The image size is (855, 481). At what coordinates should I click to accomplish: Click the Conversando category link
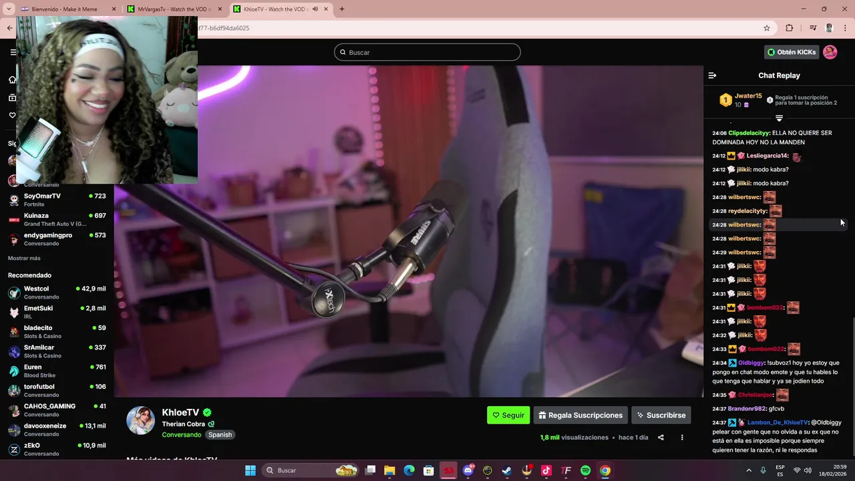point(181,434)
